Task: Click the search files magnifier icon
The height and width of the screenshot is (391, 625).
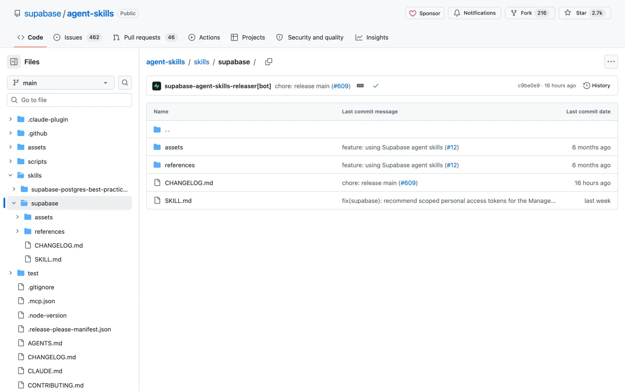Action: coord(125,83)
